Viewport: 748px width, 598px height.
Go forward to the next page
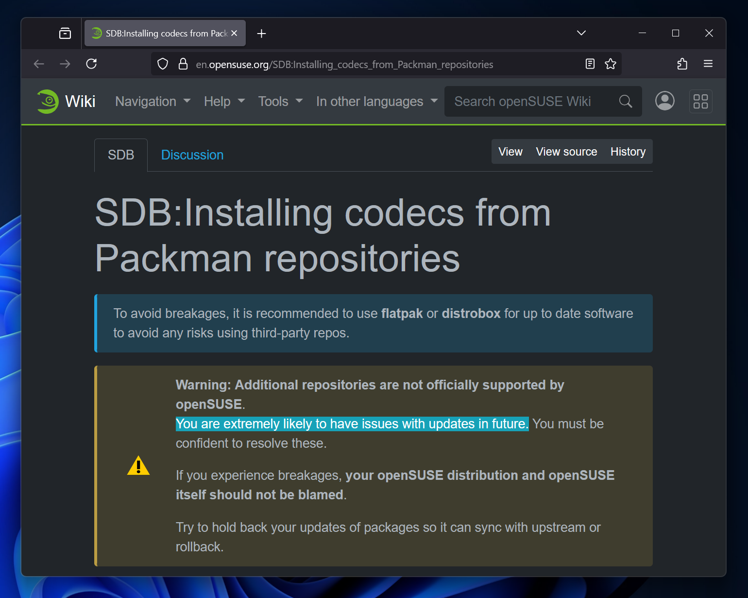[65, 64]
